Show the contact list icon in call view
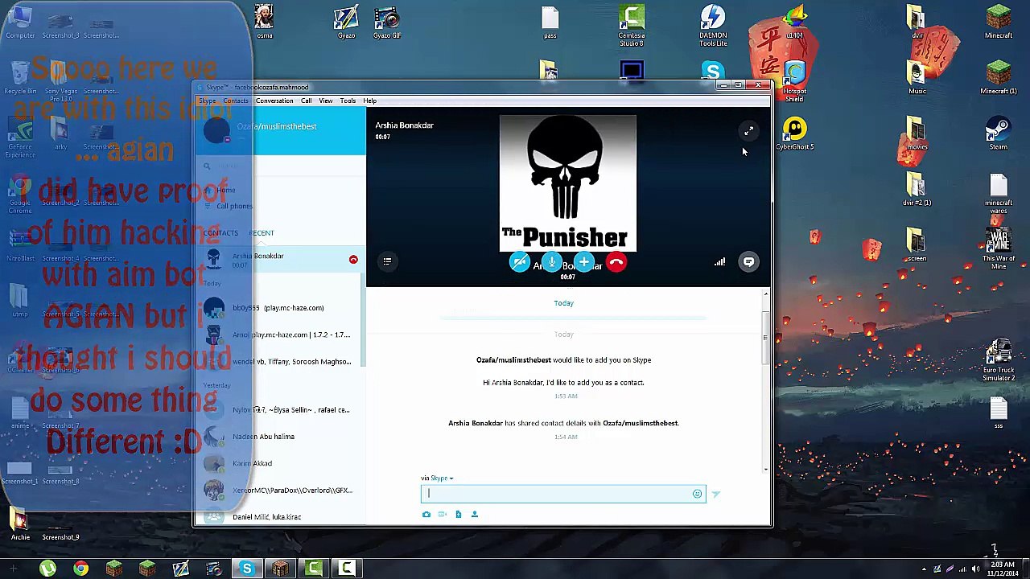 click(x=387, y=261)
